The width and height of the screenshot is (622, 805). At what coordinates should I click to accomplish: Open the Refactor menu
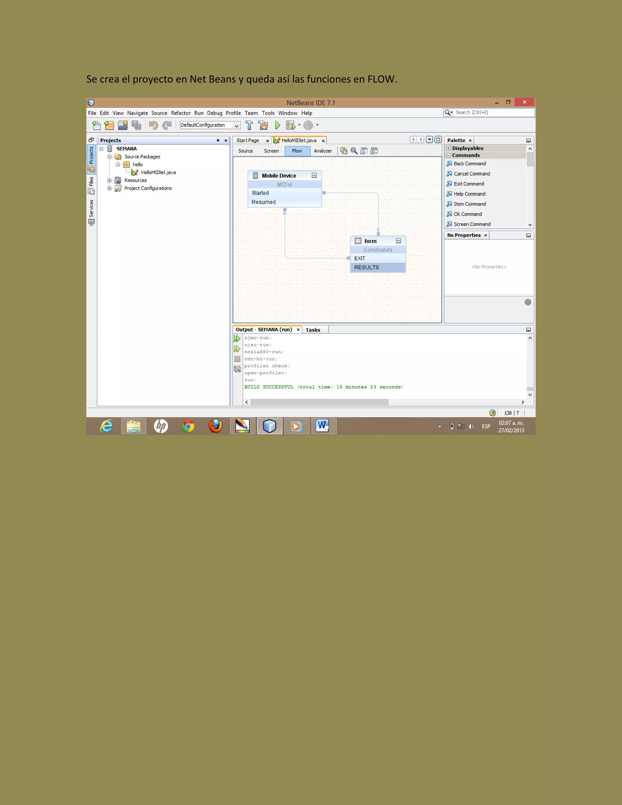181,113
